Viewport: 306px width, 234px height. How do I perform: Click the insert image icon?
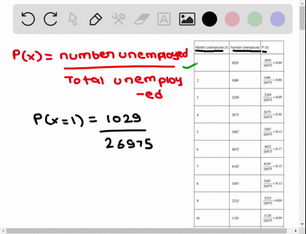pos(187,19)
